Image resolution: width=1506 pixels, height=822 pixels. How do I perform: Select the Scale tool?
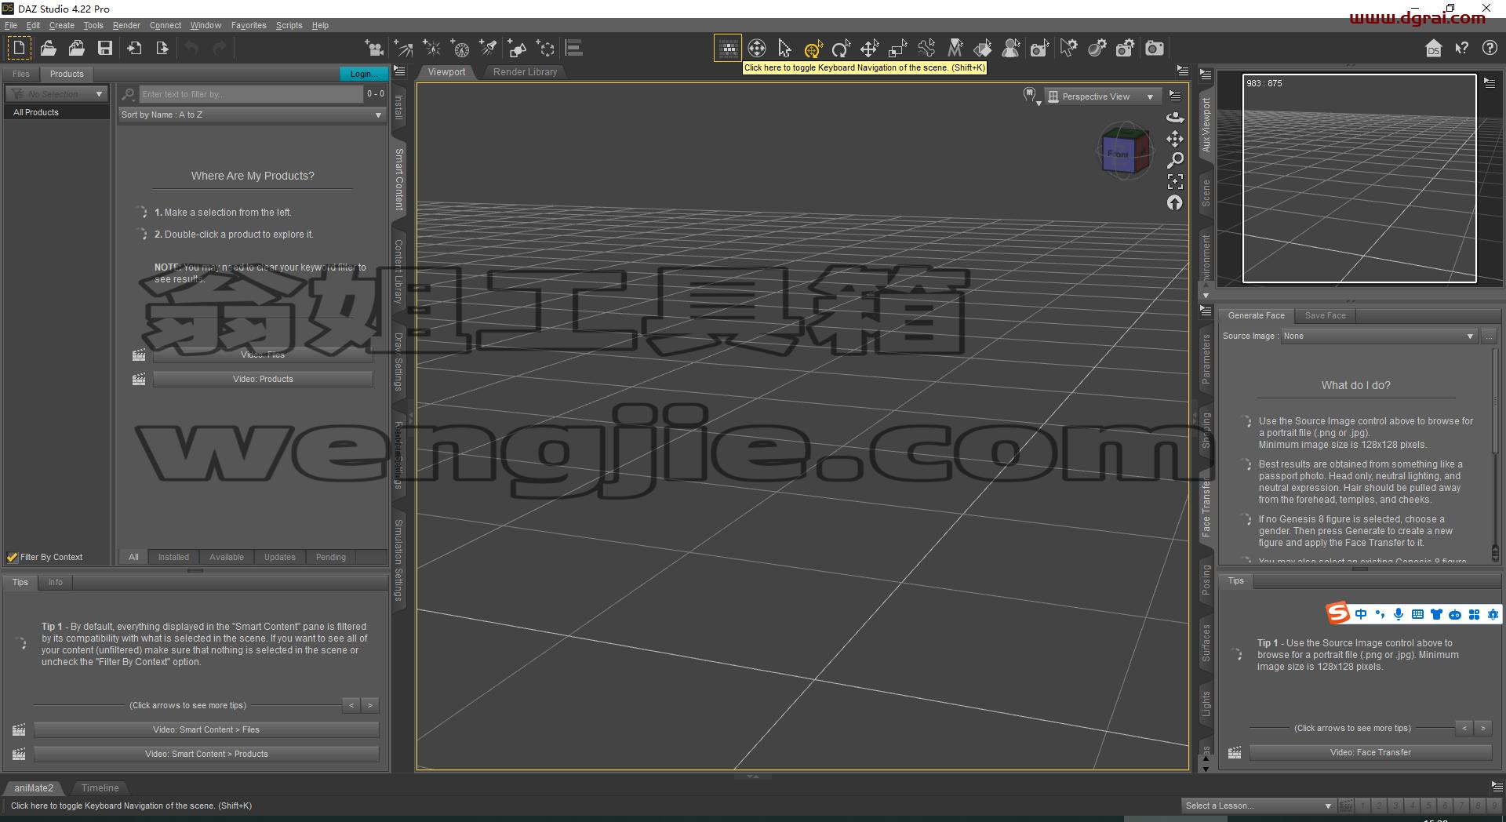(897, 49)
